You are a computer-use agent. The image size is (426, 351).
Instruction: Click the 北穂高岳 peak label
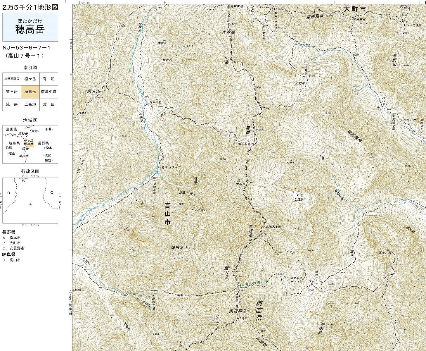251,233
